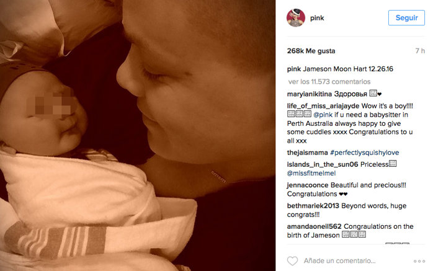Open commenter maryianikitina's profile
428x271 pixels.
(x=310, y=94)
